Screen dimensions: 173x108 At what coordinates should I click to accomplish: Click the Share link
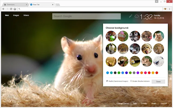coord(154,103)
